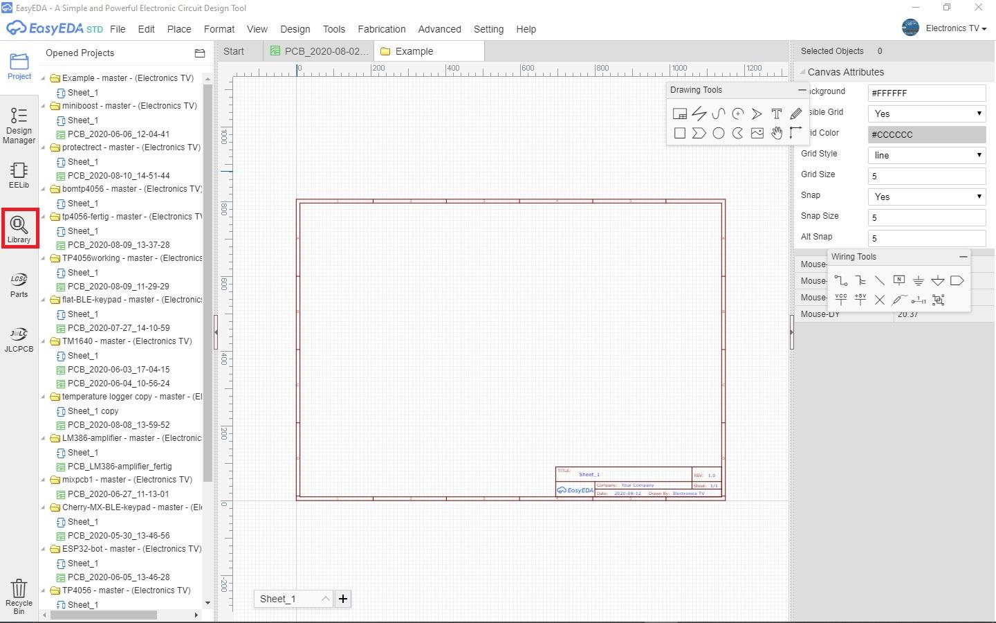This screenshot has width=996, height=623.
Task: Click the Grid Size input field
Action: tap(927, 176)
